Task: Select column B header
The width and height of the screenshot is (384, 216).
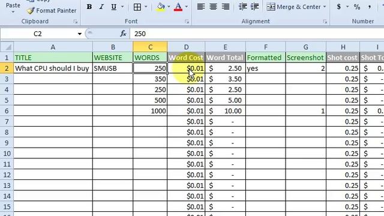Action: tap(113, 47)
